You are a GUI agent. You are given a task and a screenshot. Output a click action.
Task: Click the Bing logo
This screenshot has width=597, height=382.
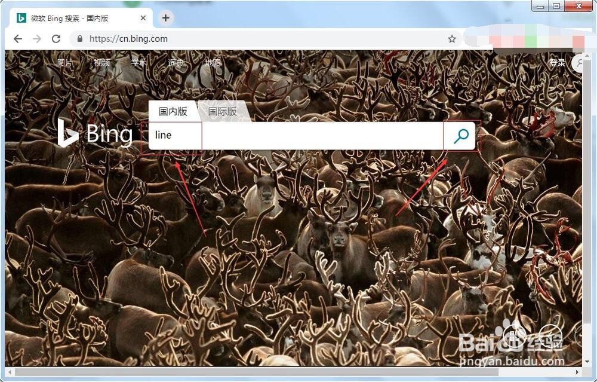95,134
